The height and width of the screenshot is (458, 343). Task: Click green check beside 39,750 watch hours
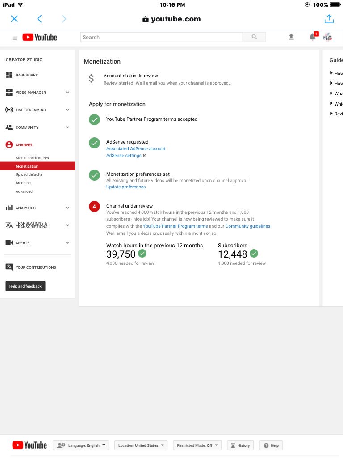pos(142,254)
